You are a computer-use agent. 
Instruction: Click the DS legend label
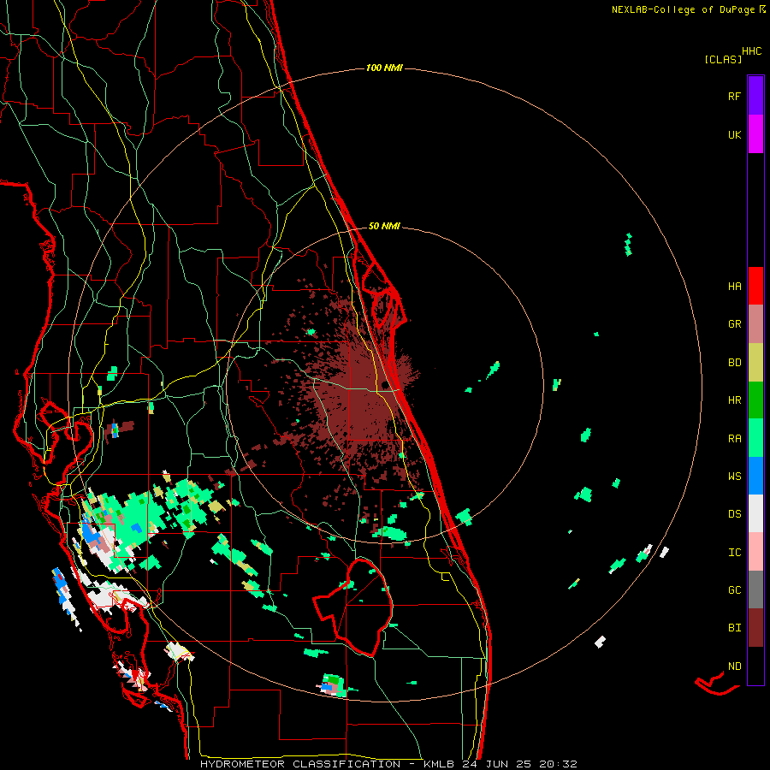tap(734, 514)
